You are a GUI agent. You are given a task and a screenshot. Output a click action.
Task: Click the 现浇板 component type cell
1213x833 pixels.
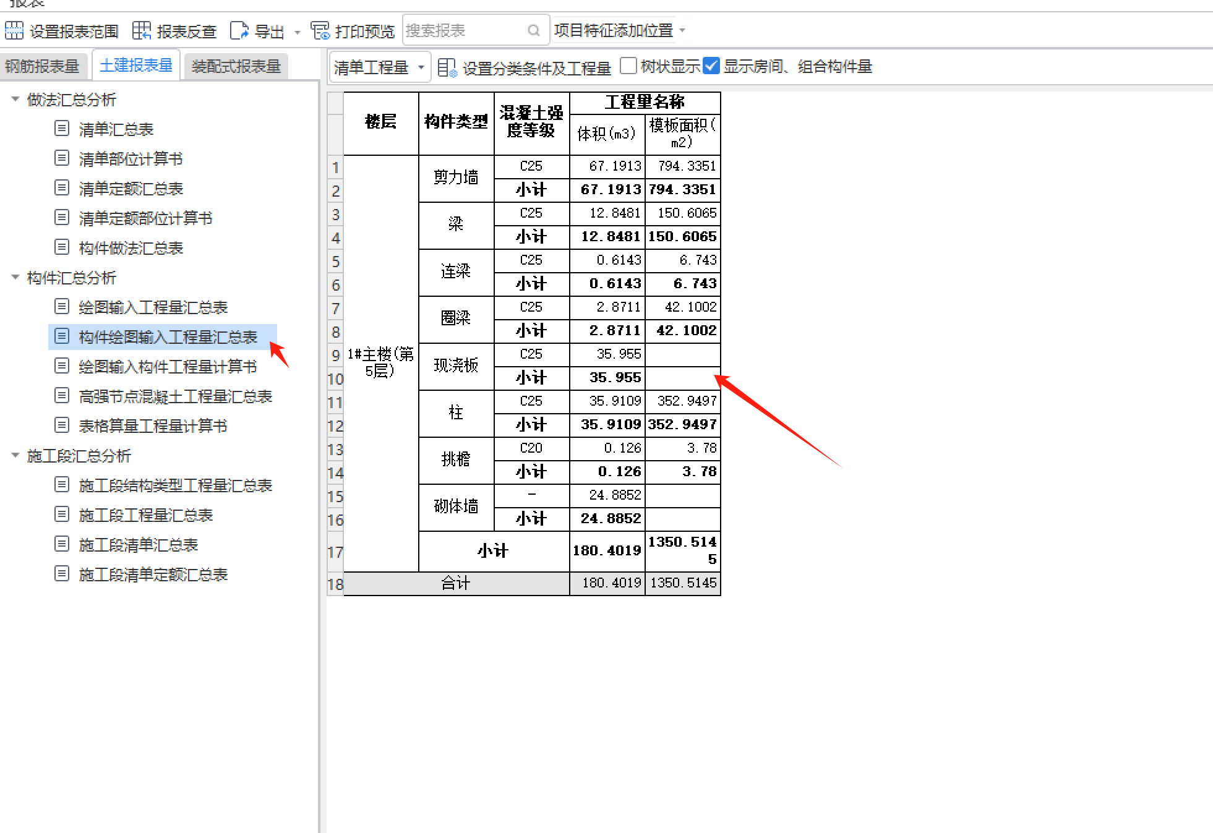click(456, 366)
